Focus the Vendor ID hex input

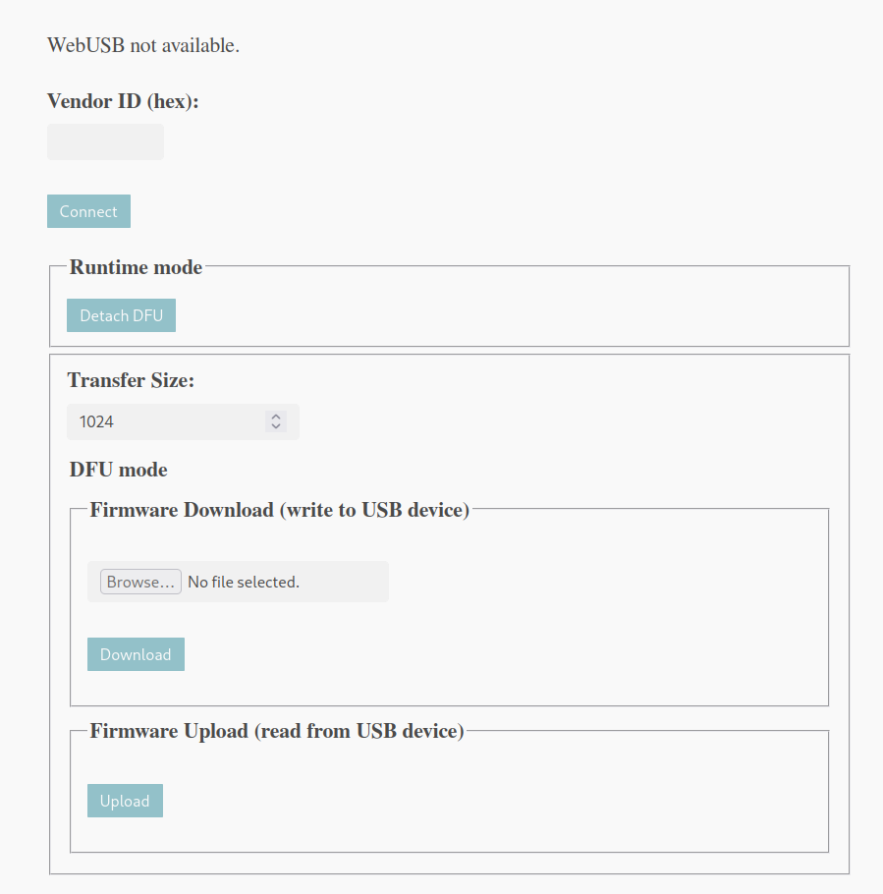[105, 141]
